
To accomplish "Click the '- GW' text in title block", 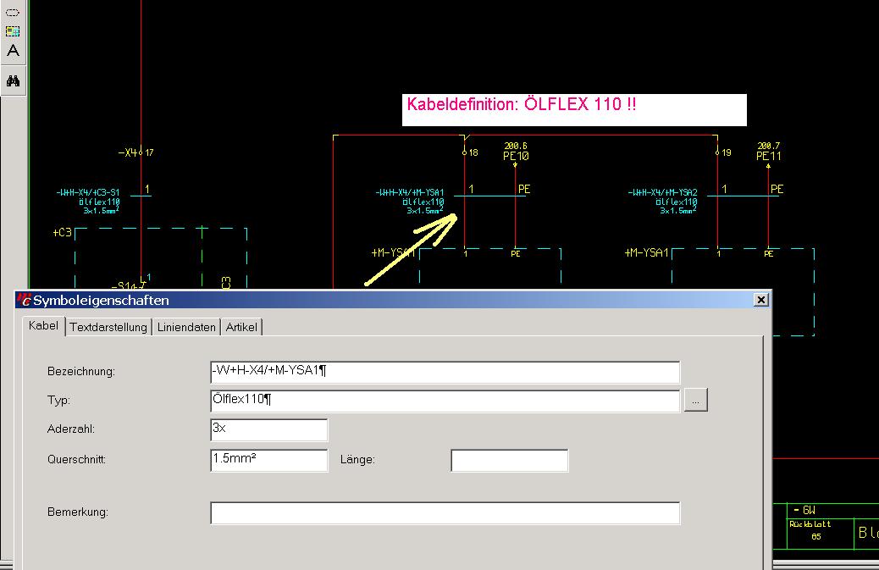I will click(804, 510).
